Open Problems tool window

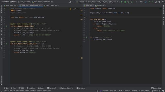[31, 88]
